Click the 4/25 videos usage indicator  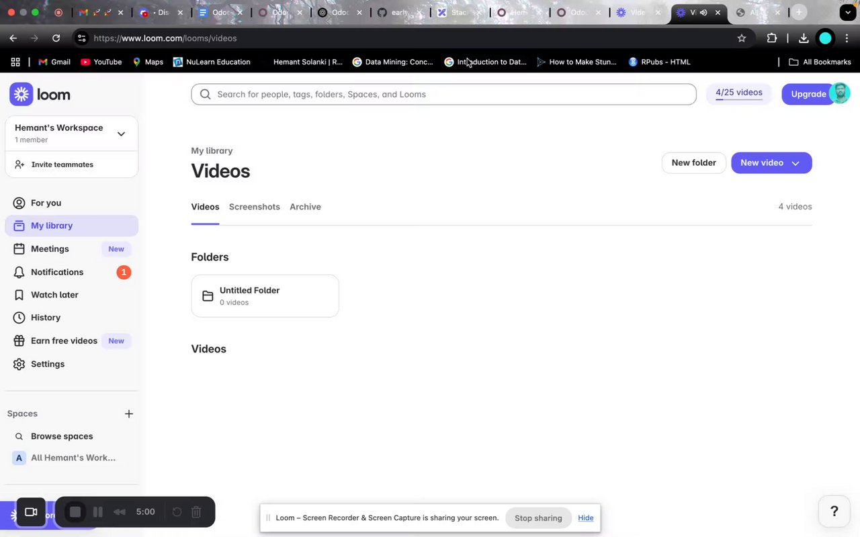(739, 93)
